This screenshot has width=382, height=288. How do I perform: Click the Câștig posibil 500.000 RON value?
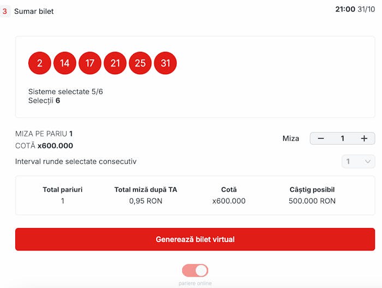point(312,201)
